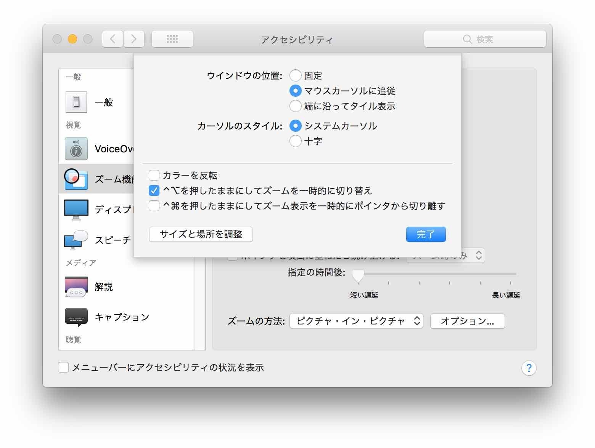Image resolution: width=595 pixels, height=448 pixels.
Task: Open the 一般 (General) sidebar icon
Action: 76,102
